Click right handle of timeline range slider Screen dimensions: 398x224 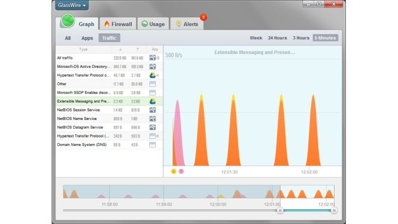pos(335,210)
